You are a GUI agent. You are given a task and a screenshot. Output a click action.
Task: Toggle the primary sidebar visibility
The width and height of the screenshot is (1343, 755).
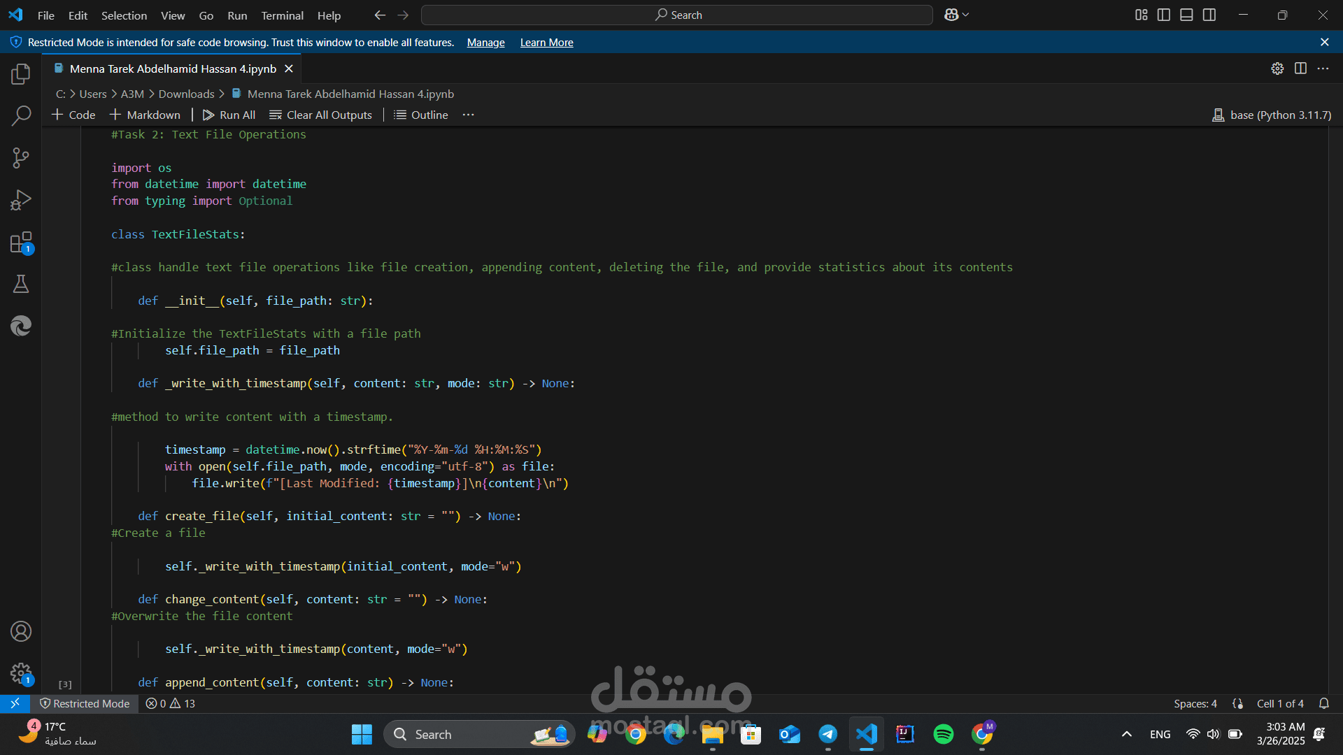1163,14
